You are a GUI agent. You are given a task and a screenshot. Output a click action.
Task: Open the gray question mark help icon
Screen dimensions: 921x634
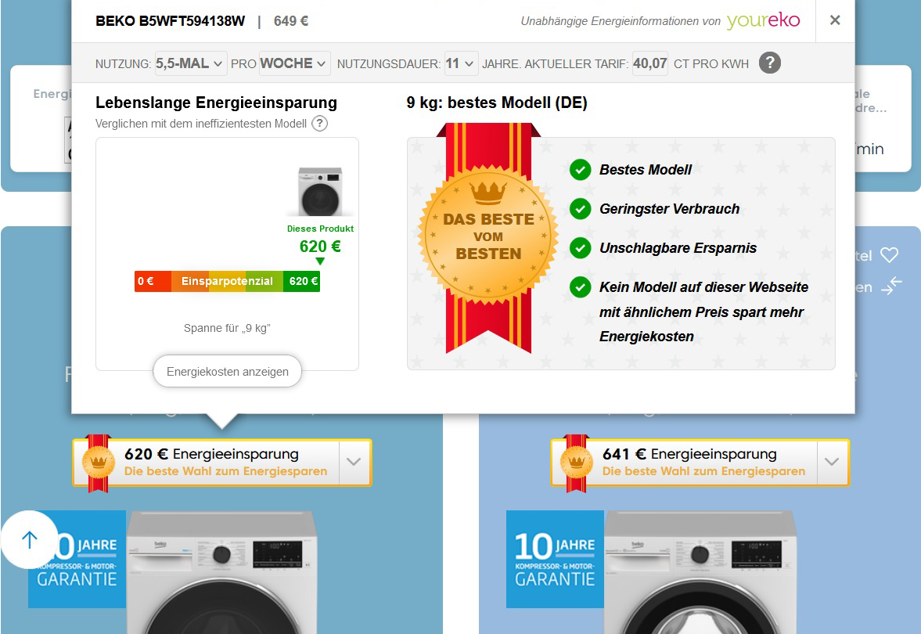[770, 63]
